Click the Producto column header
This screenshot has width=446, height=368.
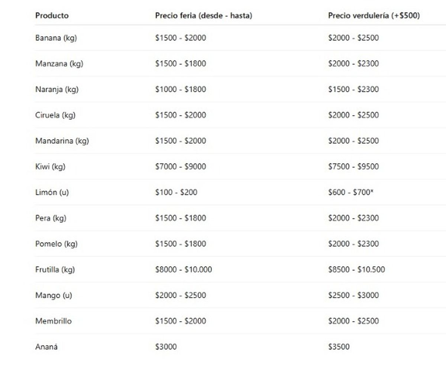pos(52,16)
